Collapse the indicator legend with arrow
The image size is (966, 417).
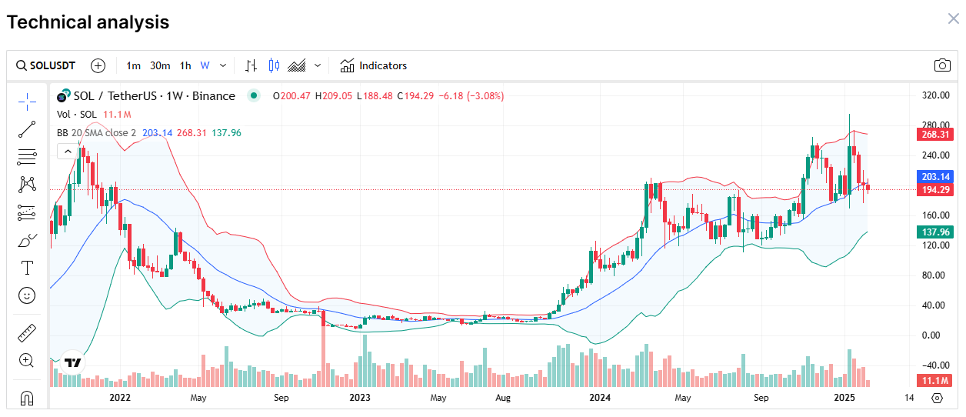point(68,151)
